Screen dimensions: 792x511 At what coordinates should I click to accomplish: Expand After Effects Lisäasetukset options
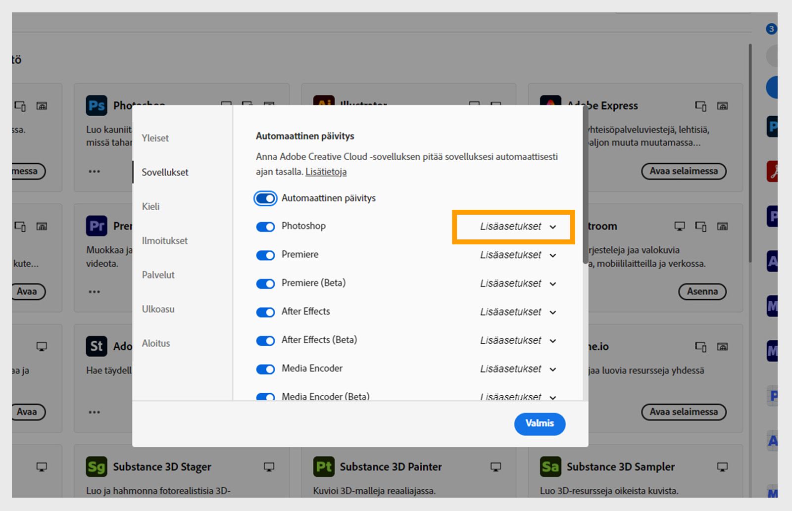(518, 312)
